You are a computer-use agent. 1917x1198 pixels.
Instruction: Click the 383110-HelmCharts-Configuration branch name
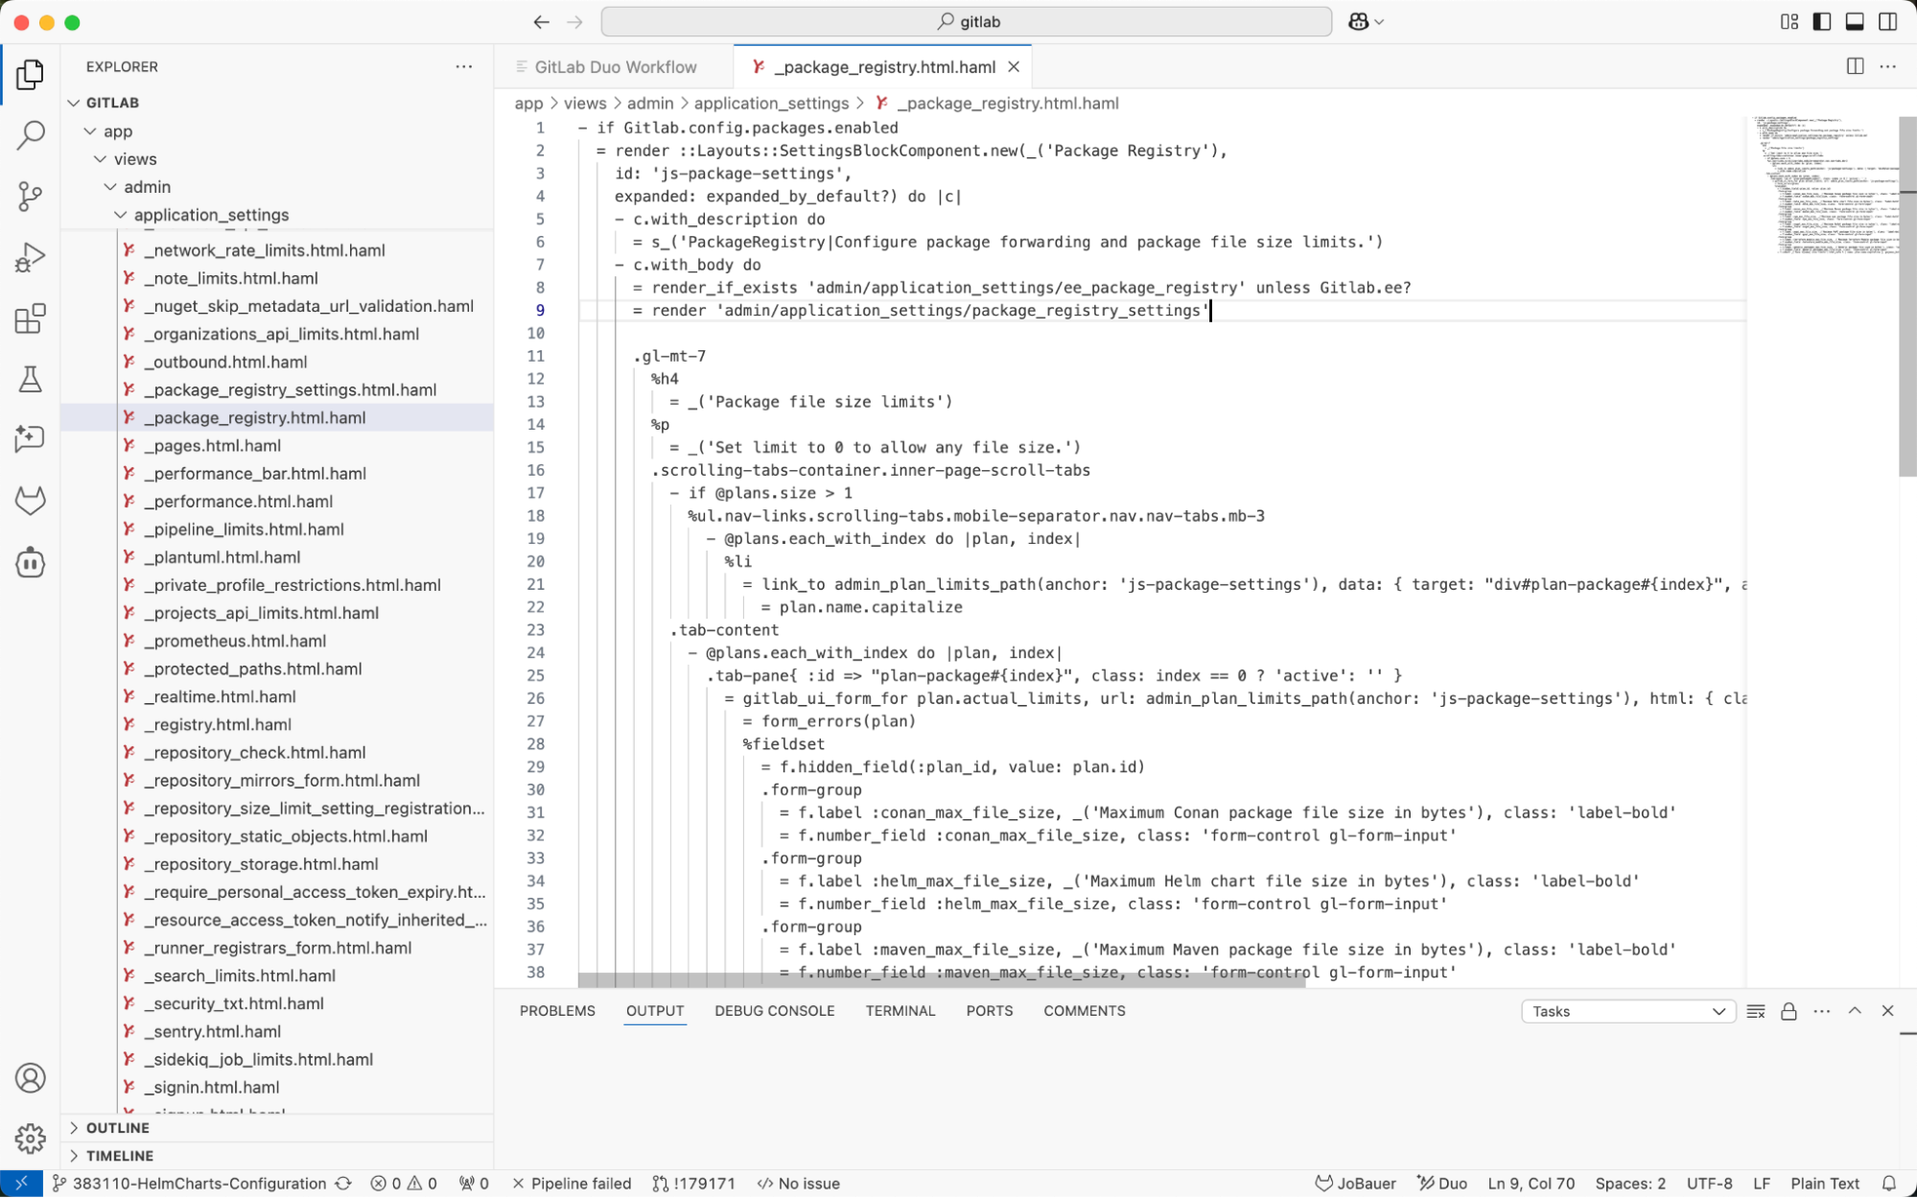point(199,1184)
